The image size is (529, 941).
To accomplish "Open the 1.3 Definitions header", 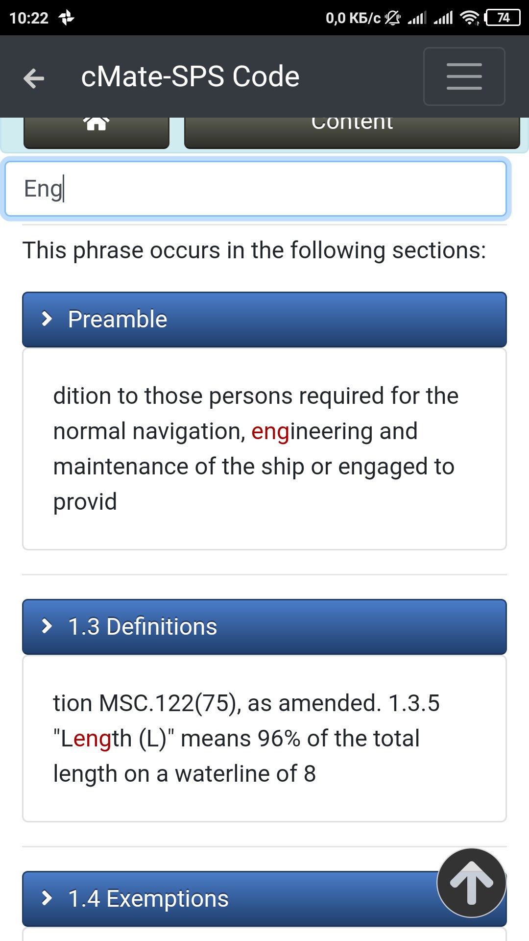I will 264,627.
